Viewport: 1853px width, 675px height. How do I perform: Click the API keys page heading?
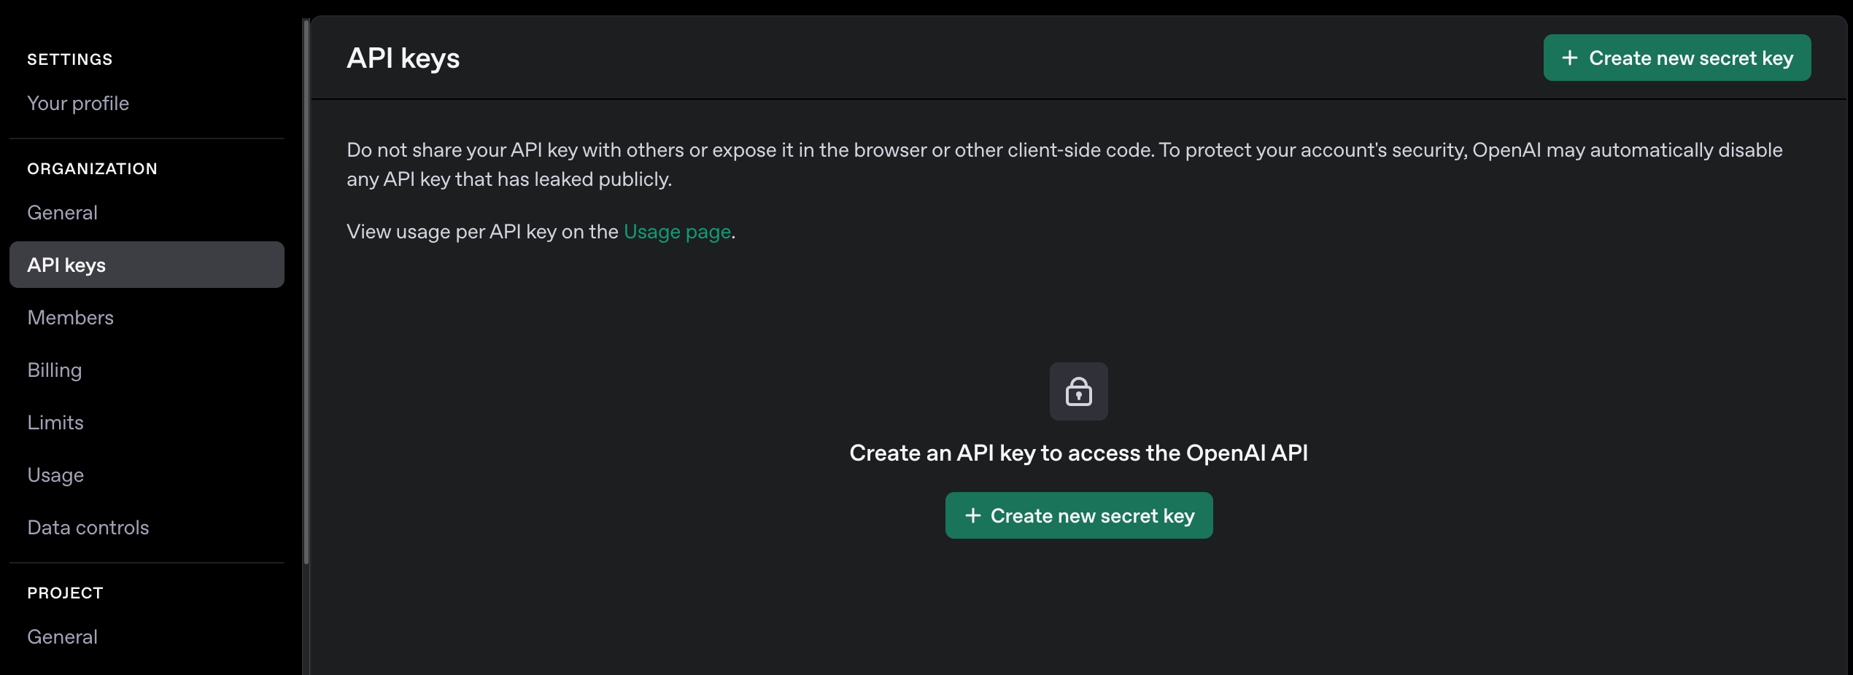[x=403, y=58]
